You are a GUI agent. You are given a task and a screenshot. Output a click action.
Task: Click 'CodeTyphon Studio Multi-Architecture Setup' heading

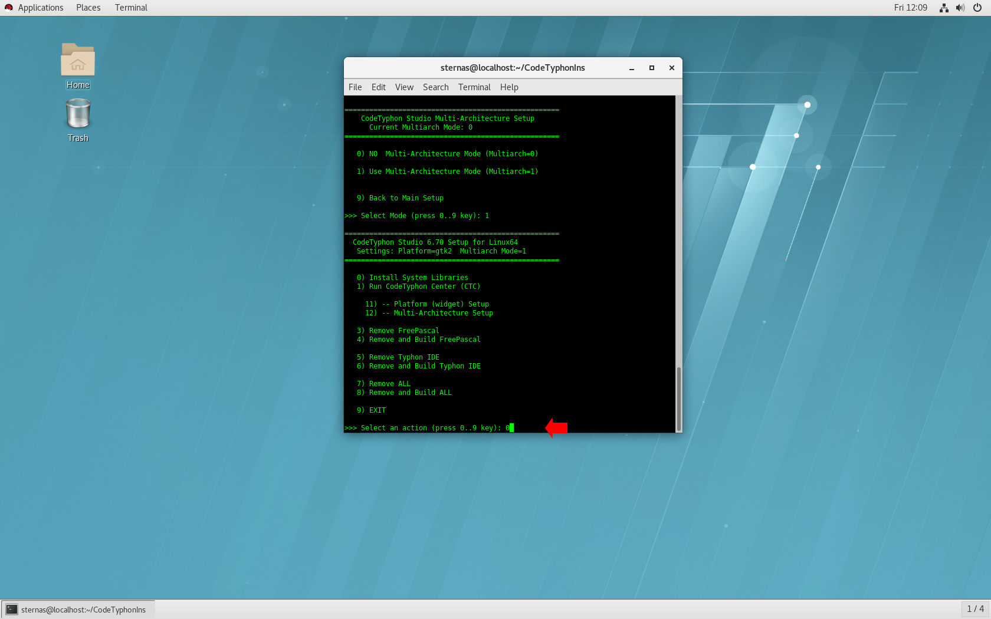448,118
